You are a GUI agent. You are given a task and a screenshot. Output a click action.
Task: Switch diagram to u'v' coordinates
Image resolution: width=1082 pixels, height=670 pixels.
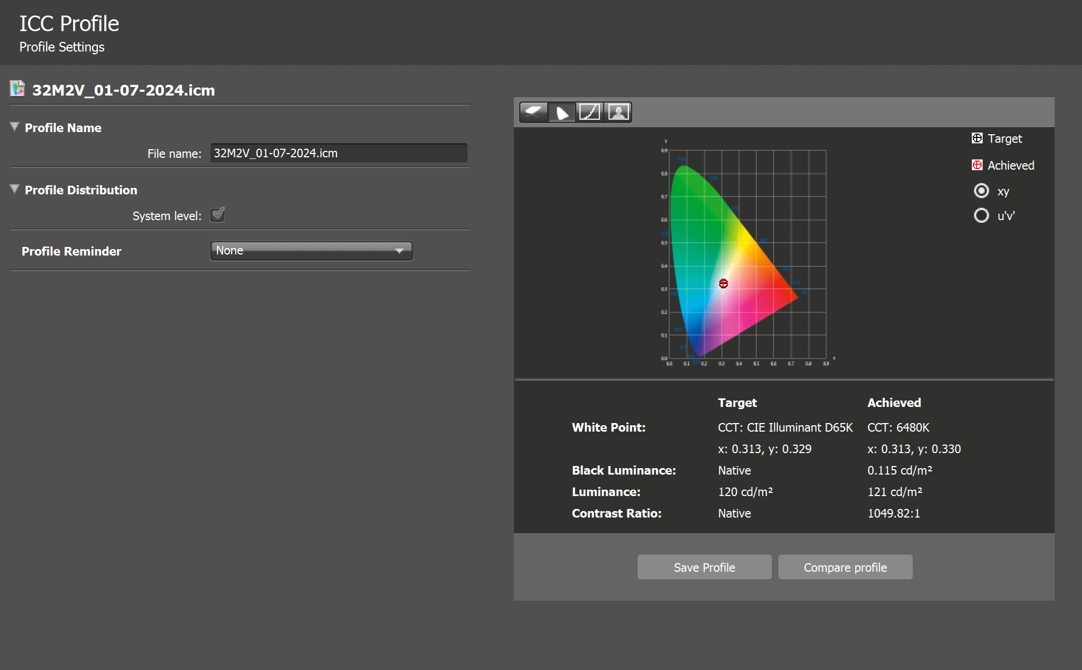point(981,216)
